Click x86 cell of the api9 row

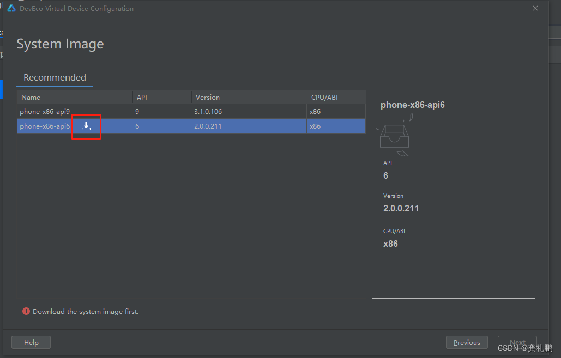coord(315,112)
